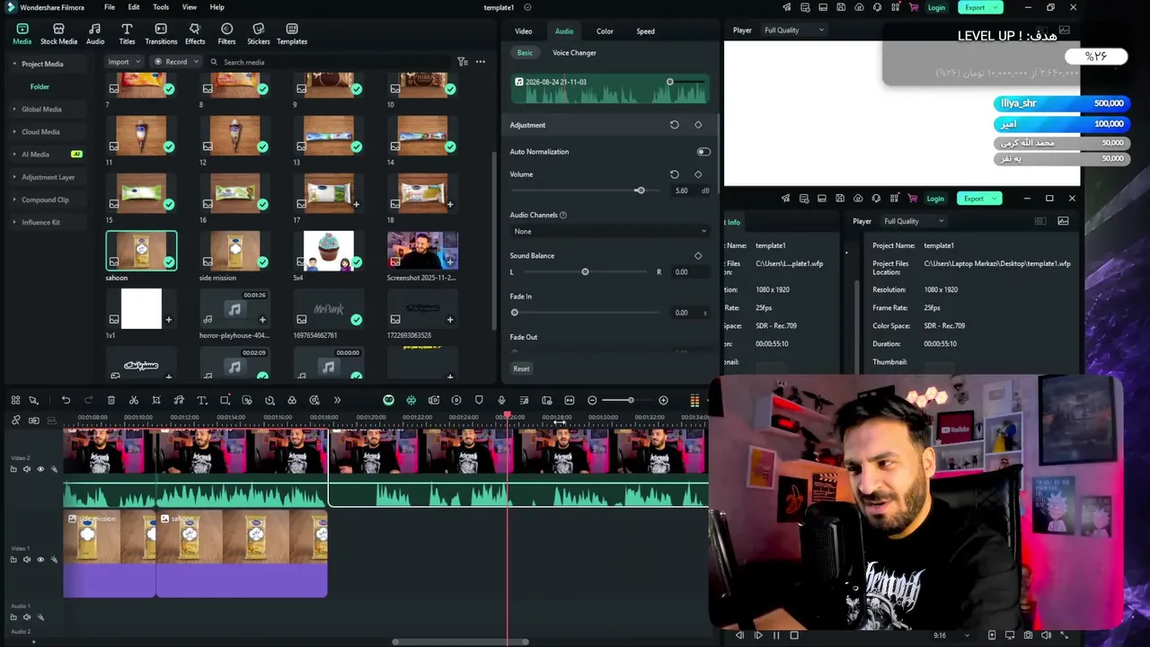The image size is (1150, 647).
Task: Click the expand more tools chevrons in timeline toolbar
Action: [x=337, y=400]
